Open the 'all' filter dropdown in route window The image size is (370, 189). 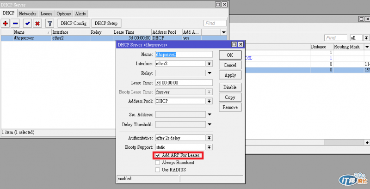pyautogui.click(x=366, y=38)
